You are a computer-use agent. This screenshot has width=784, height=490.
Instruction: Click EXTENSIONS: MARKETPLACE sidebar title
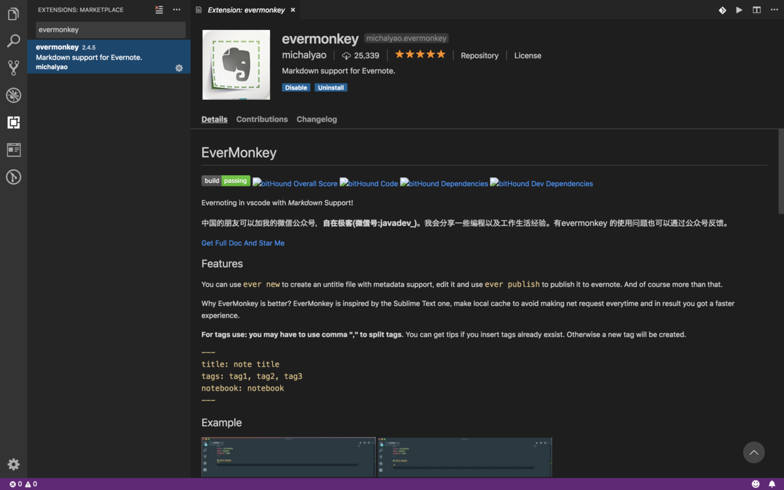[80, 10]
